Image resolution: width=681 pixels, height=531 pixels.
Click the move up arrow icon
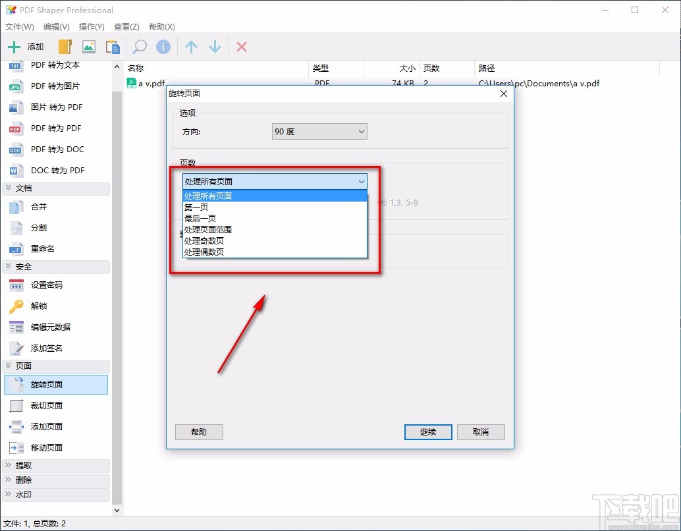191,47
